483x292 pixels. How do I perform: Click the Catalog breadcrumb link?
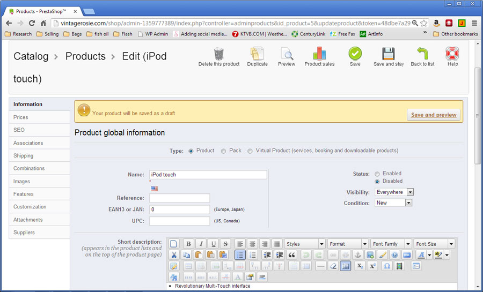pos(31,56)
